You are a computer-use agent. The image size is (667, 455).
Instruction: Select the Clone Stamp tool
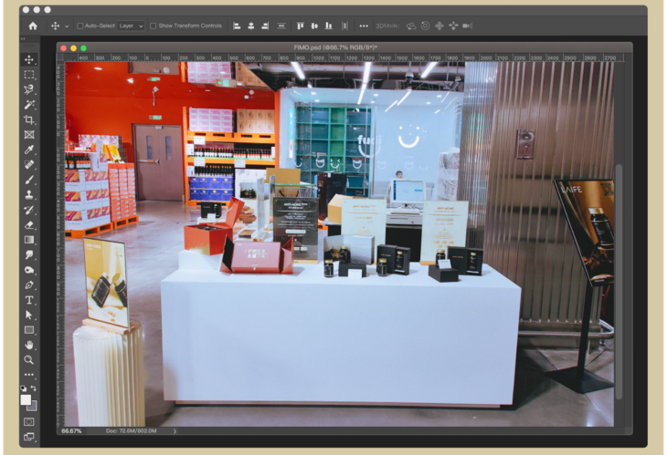tap(29, 194)
